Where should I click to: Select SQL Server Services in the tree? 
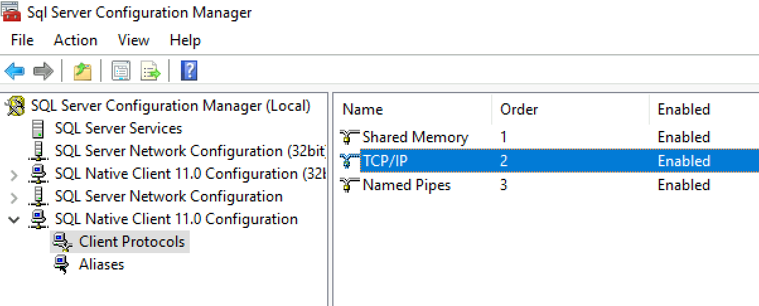(x=119, y=128)
